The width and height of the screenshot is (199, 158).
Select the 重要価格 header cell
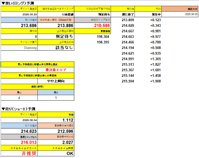[93, 31]
